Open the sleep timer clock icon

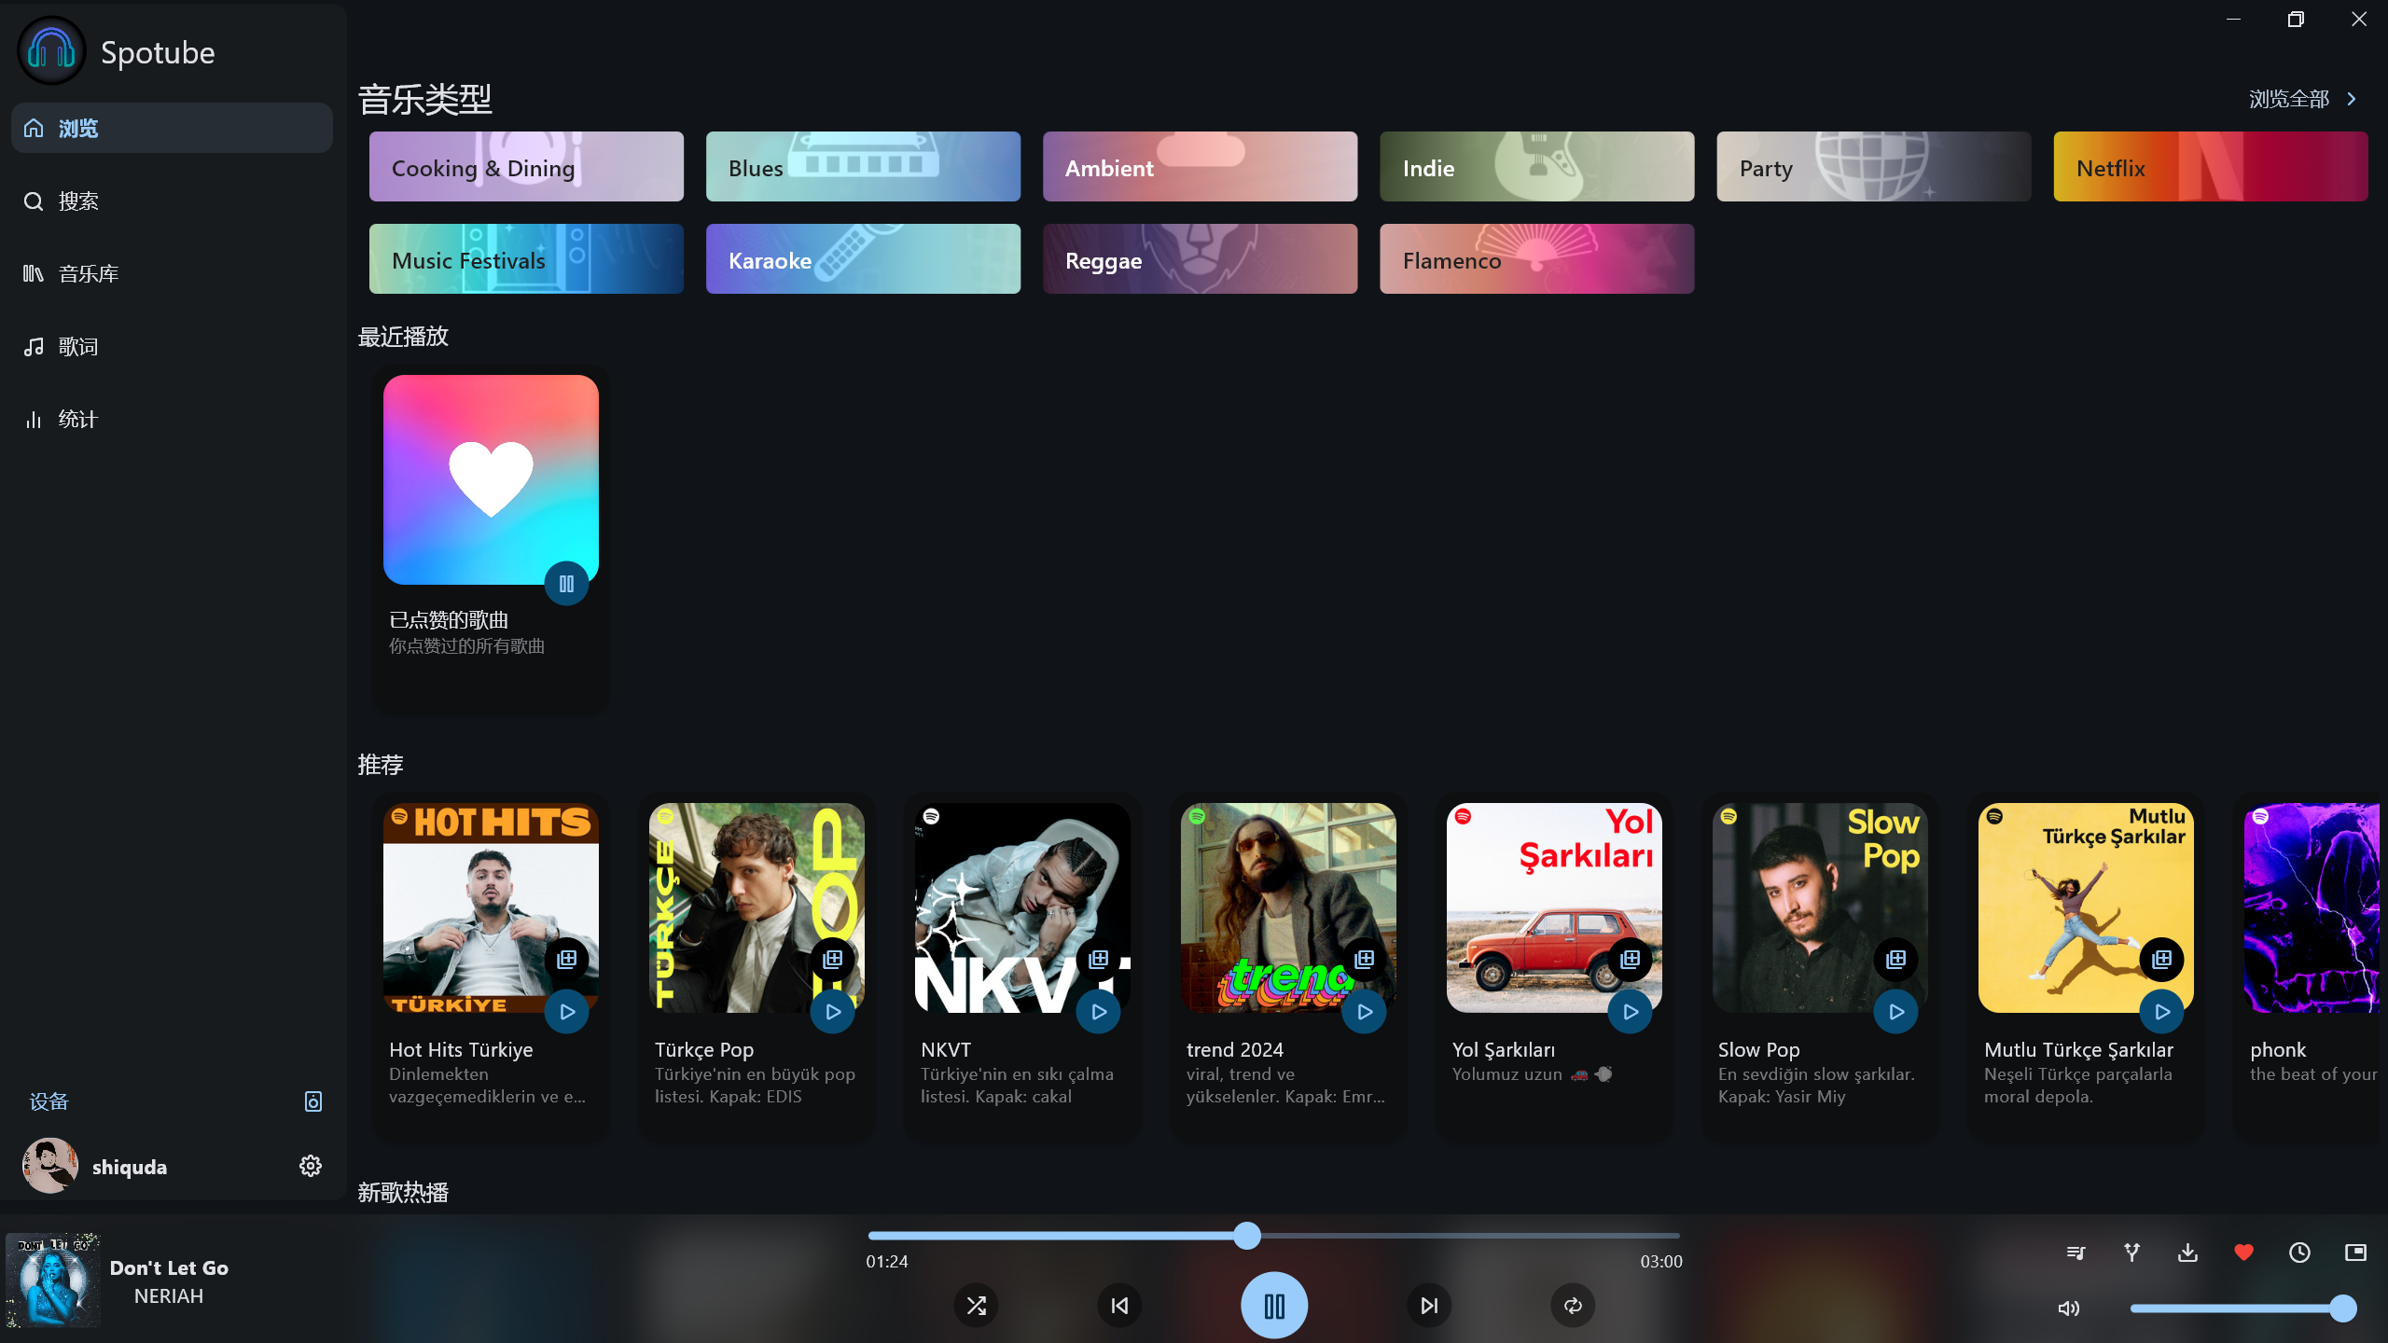2299,1253
